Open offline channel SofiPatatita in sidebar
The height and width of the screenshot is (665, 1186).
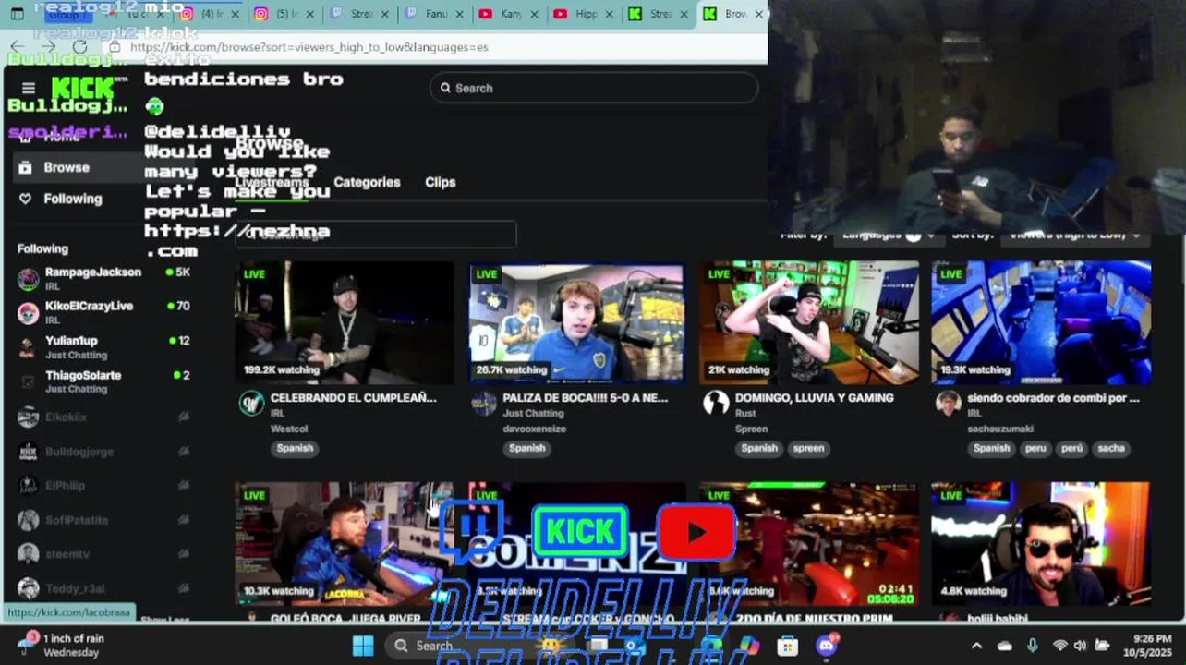click(103, 520)
